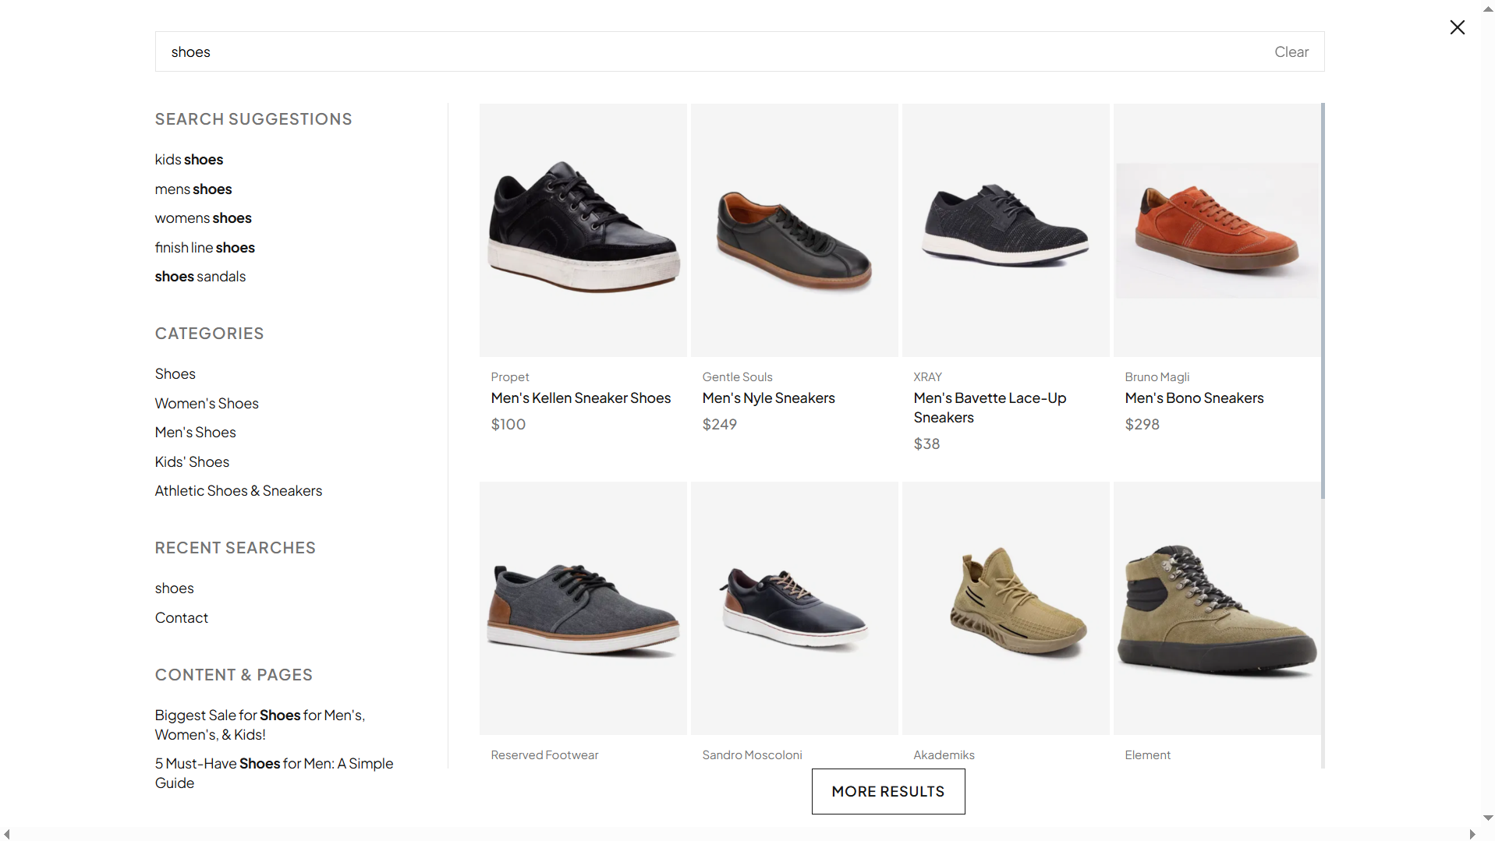The height and width of the screenshot is (841, 1495).
Task: Click the Sandro Moscoloni brand name
Action: tap(752, 754)
